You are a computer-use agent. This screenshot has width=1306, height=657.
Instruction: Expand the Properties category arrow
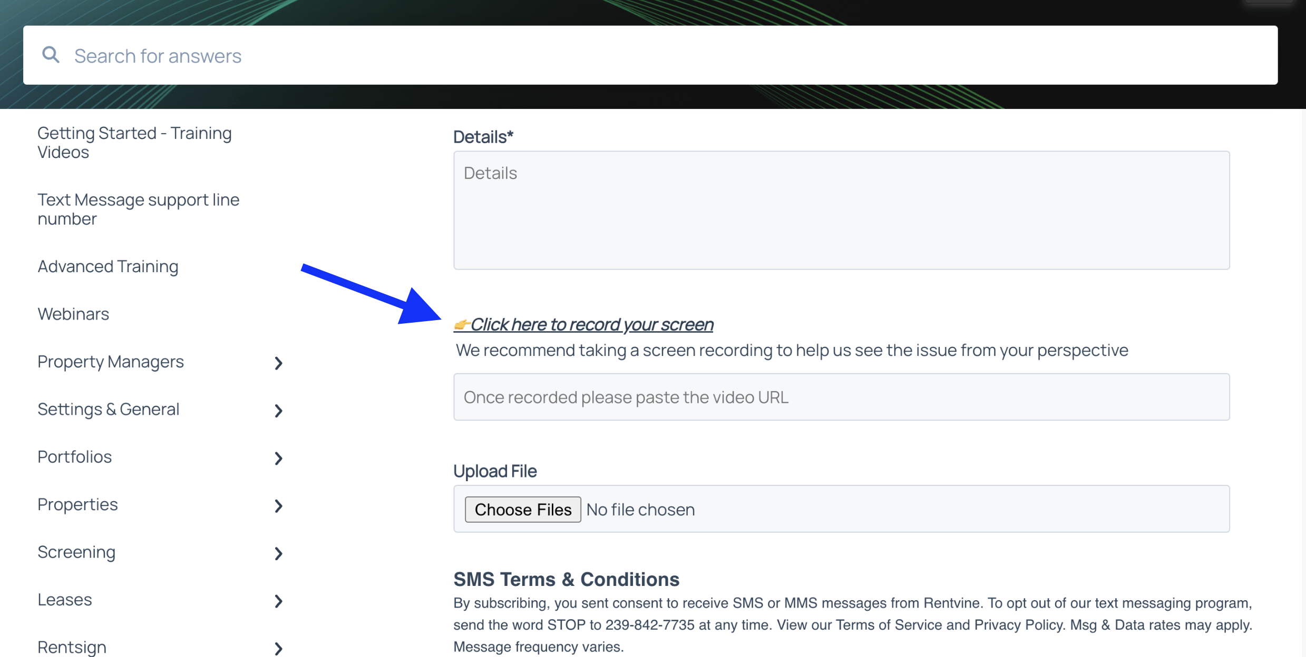(279, 505)
